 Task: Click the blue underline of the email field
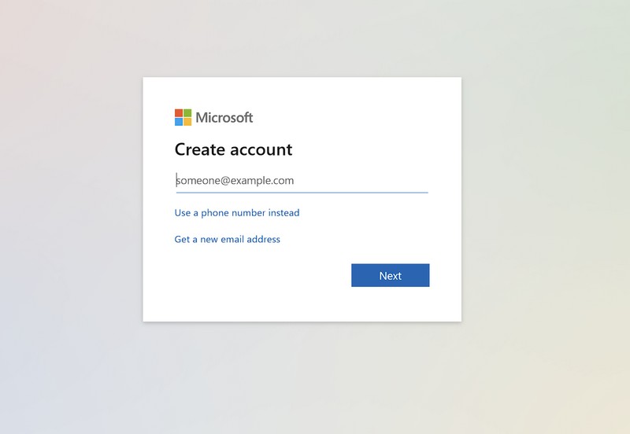pyautogui.click(x=301, y=192)
